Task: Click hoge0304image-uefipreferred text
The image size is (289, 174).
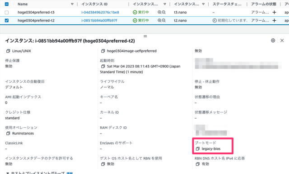Action: (x=131, y=51)
